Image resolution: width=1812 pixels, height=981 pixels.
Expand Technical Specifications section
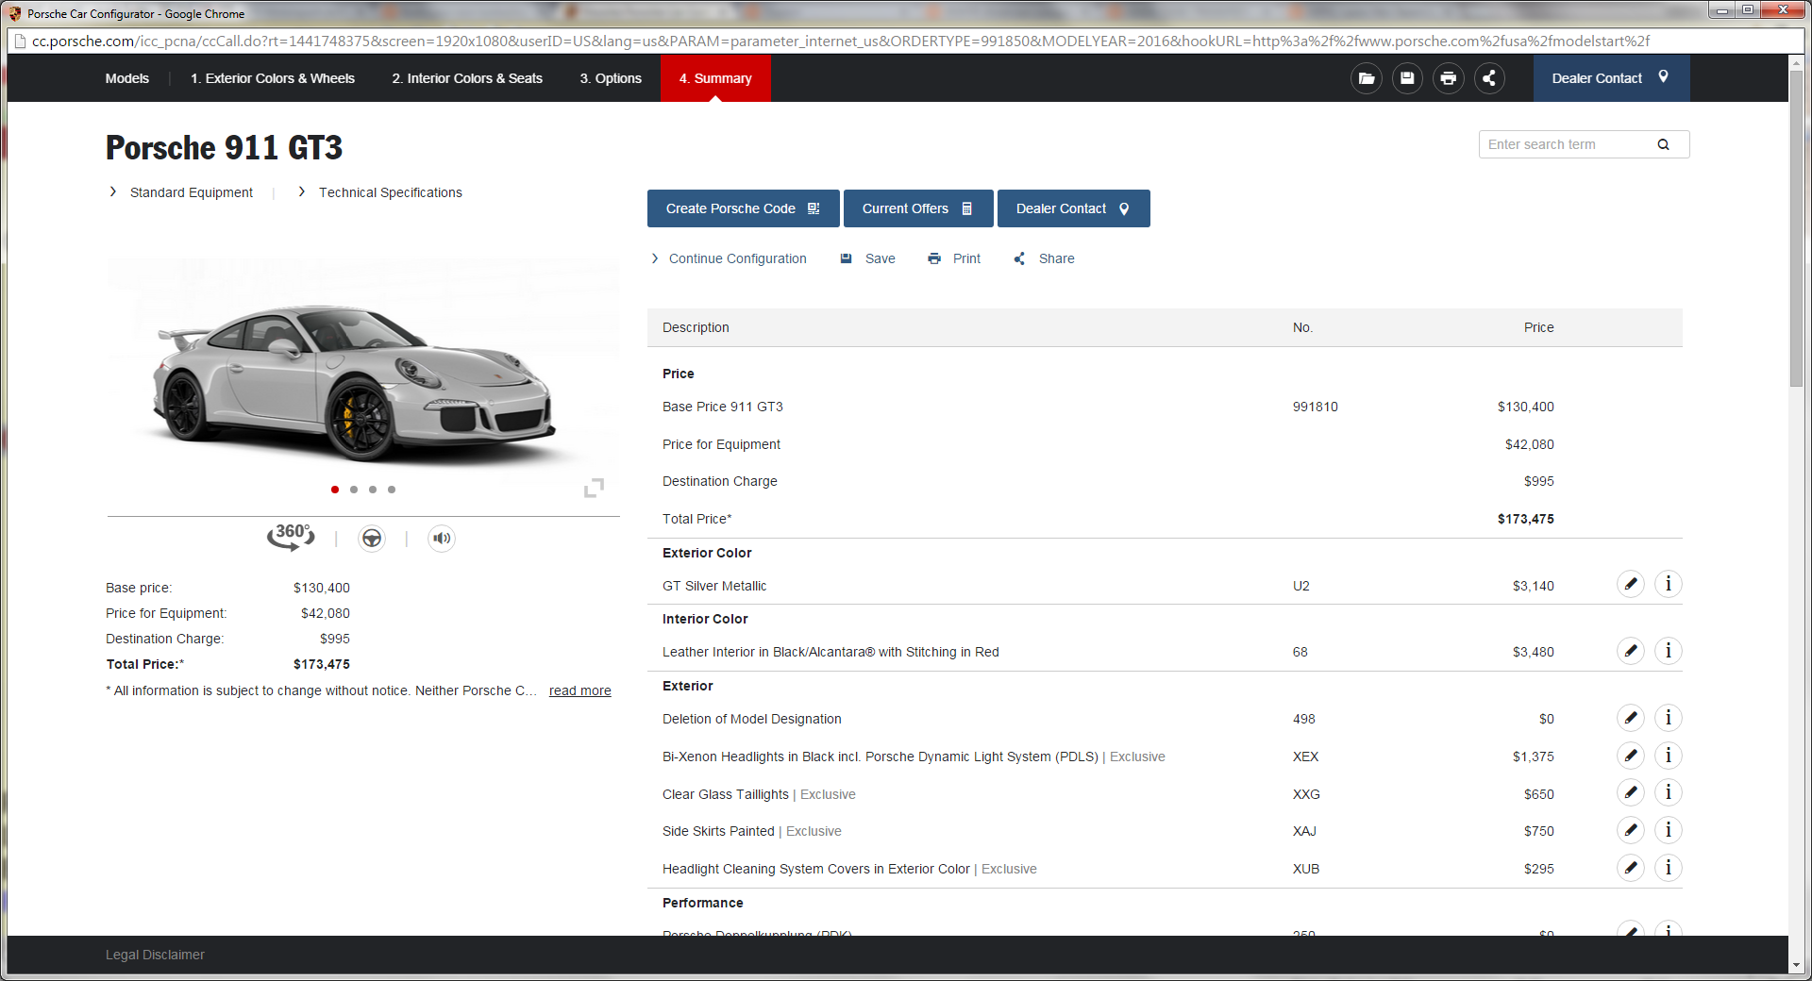pos(379,192)
